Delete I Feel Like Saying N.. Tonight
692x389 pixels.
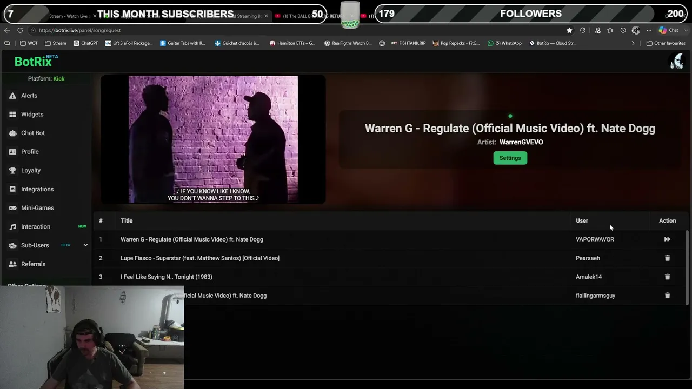click(667, 277)
